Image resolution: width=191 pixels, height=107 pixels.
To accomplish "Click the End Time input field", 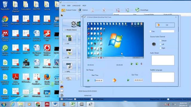I will (138, 80).
